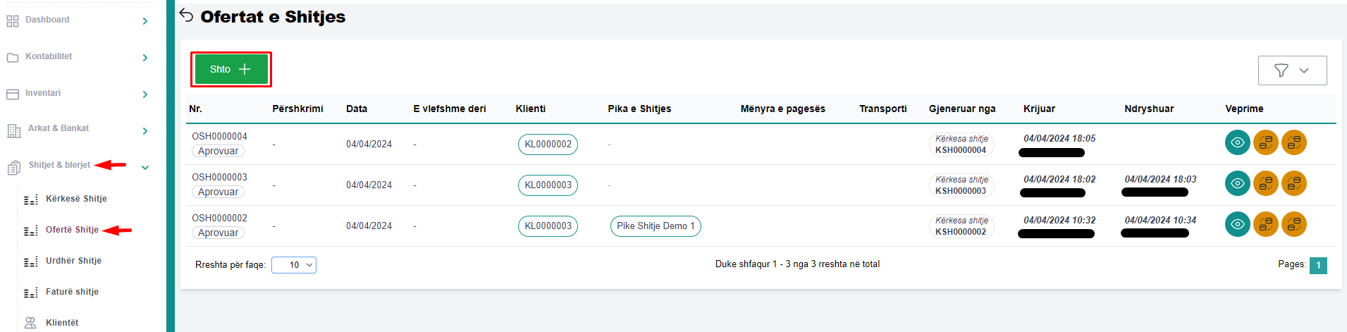1347x332 pixels.
Task: Click the Arkat & Bankat building icon
Action: pos(13,130)
